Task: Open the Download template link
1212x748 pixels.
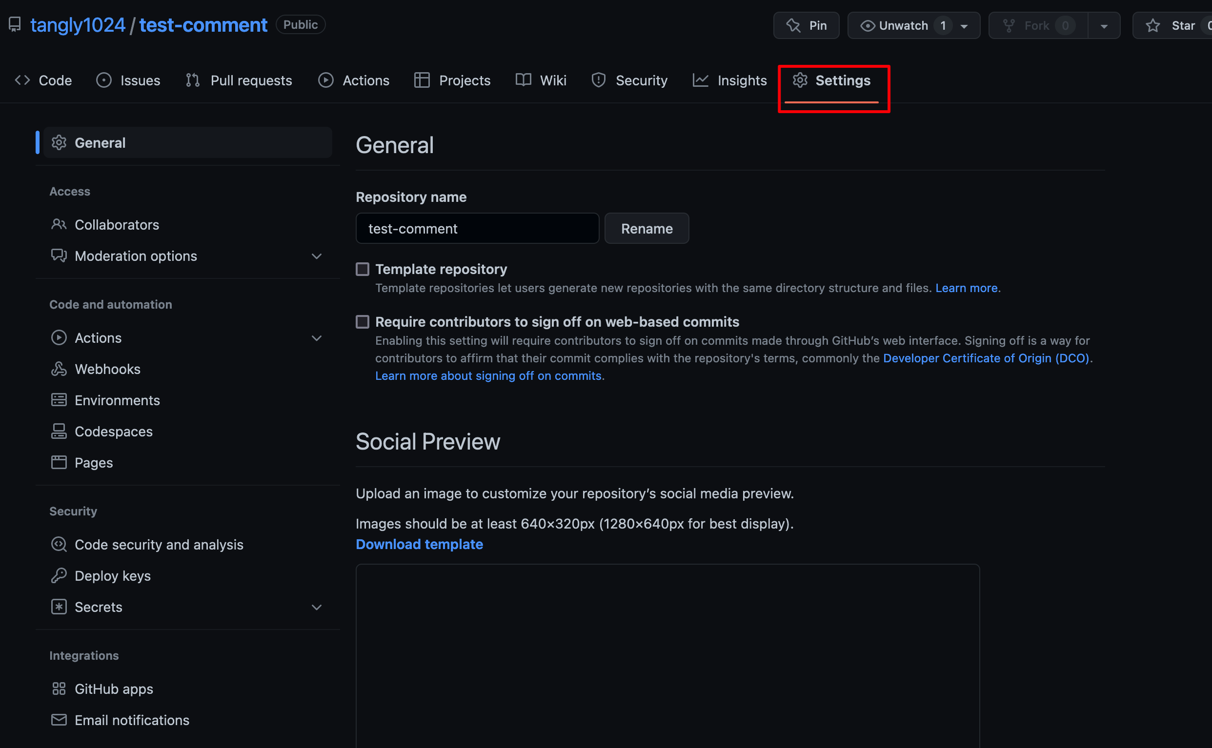Action: [x=419, y=544]
